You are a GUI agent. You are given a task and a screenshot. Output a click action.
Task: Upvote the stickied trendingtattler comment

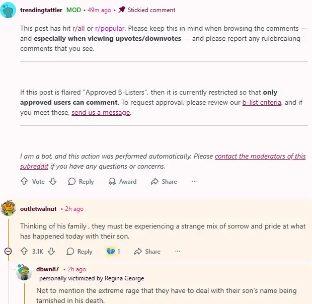[x=24, y=181]
